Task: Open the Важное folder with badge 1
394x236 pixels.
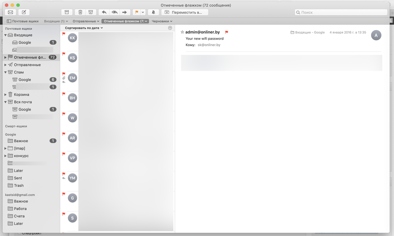Action: coord(31,141)
